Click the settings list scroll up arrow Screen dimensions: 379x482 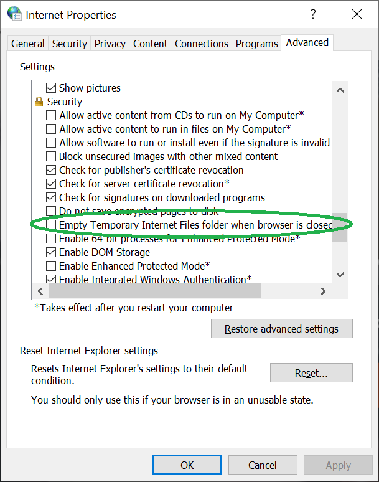point(340,90)
